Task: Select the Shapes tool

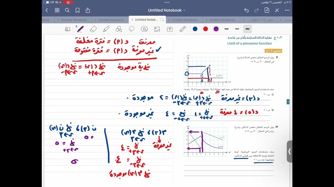Action: click(x=119, y=29)
